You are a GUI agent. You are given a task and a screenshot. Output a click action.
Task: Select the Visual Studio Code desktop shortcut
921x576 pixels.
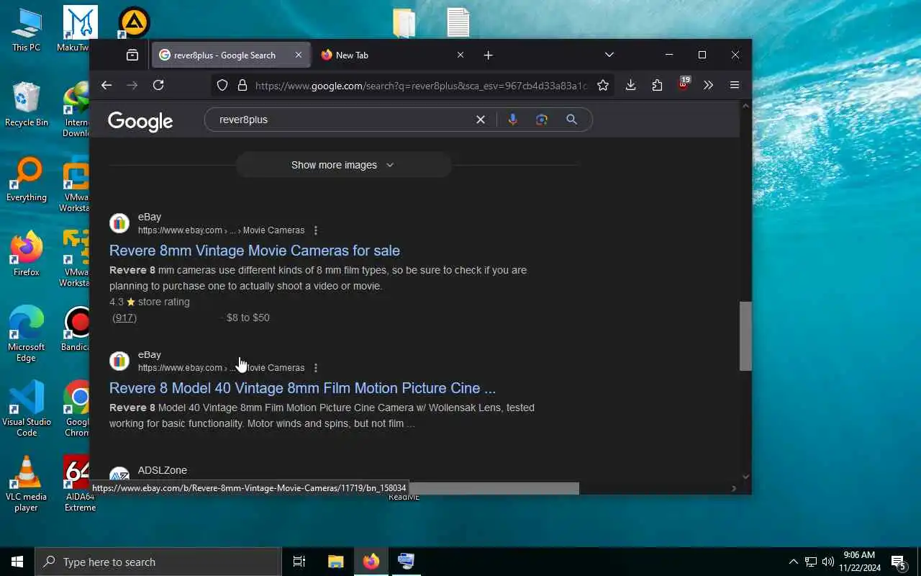[x=27, y=408]
